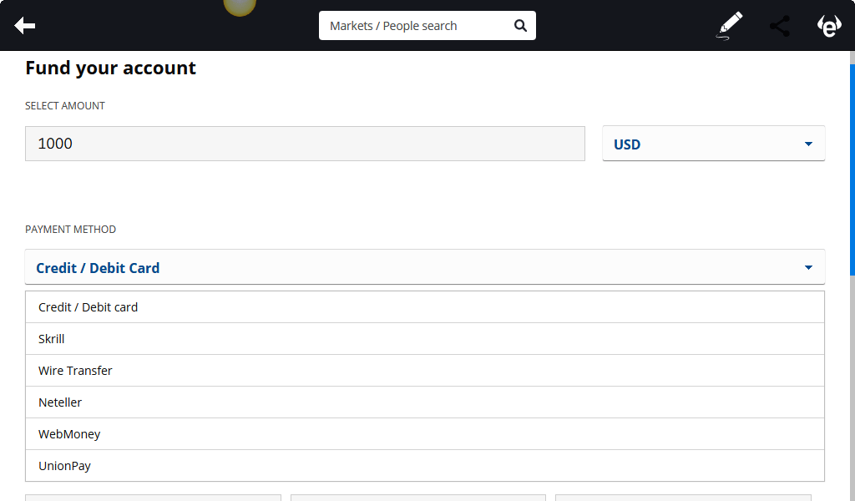The height and width of the screenshot is (501, 855).
Task: Click the magnifier search icon
Action: (520, 26)
